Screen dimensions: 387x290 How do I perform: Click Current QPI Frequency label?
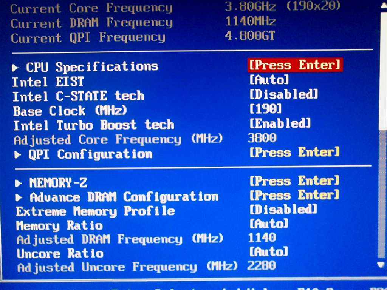[x=88, y=38]
